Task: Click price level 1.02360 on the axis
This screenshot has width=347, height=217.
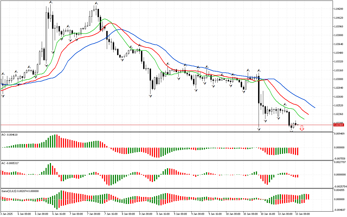Action: [x=339, y=114]
